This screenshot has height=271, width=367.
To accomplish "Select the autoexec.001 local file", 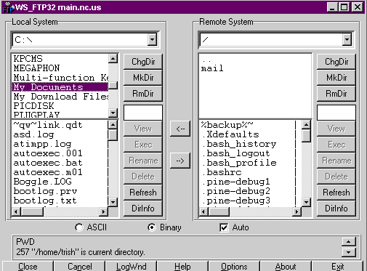I will pos(60,153).
